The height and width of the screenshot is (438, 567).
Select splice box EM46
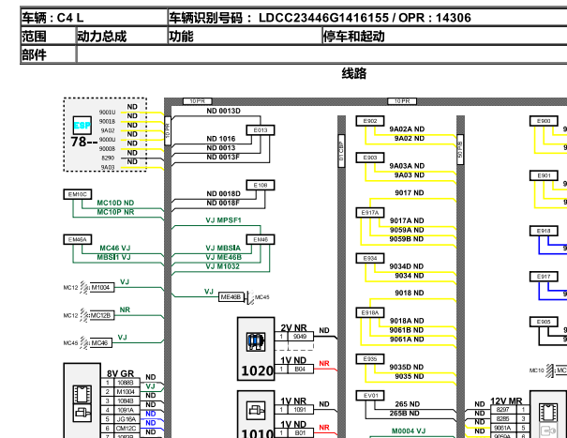(261, 239)
